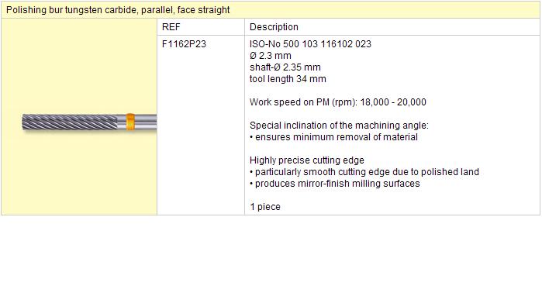Screen dimensions: 542x303
Task: Click 'Highly precise cutting edge' heading
Action: (307, 160)
